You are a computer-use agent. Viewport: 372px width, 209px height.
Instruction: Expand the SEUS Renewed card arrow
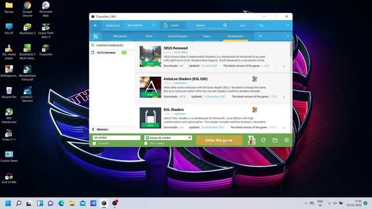[284, 66]
